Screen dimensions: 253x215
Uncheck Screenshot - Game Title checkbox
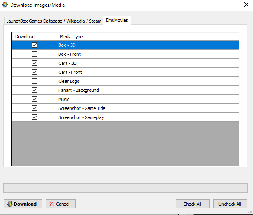click(x=34, y=108)
